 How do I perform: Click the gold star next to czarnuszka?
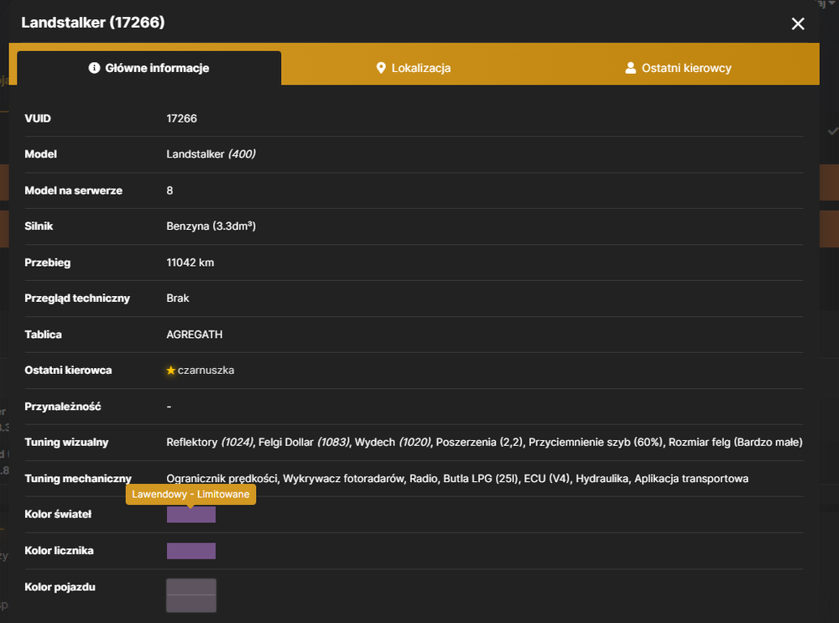pos(170,370)
